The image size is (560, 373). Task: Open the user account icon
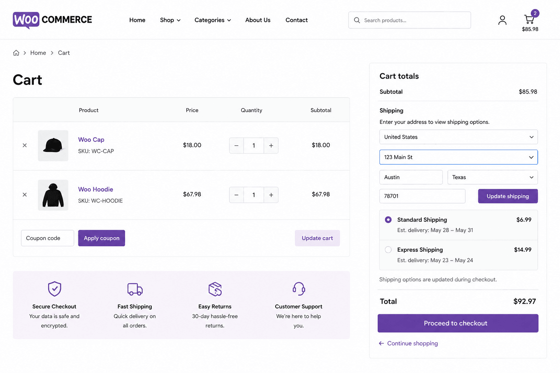[502, 20]
